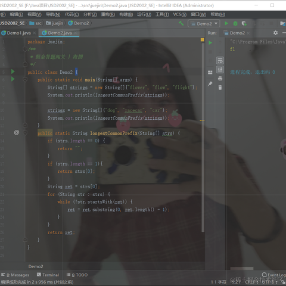Open the 导航(N) menu
Screen dimensions: 286x286
tap(53, 14)
